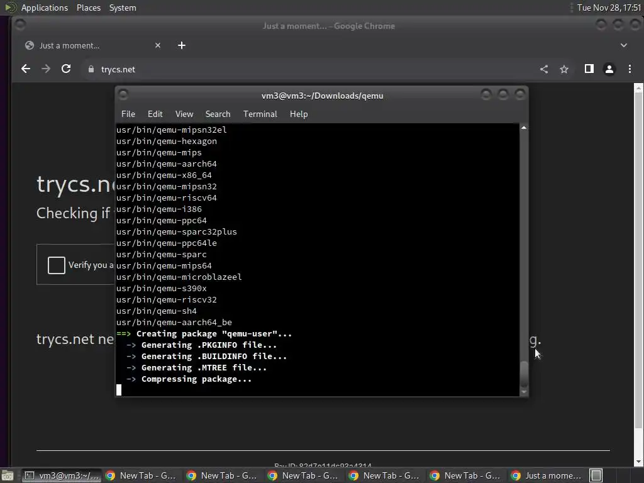This screenshot has height=483, width=644.
Task: Click the 'Generating .BUILDINFO file...' line
Action: tap(214, 357)
